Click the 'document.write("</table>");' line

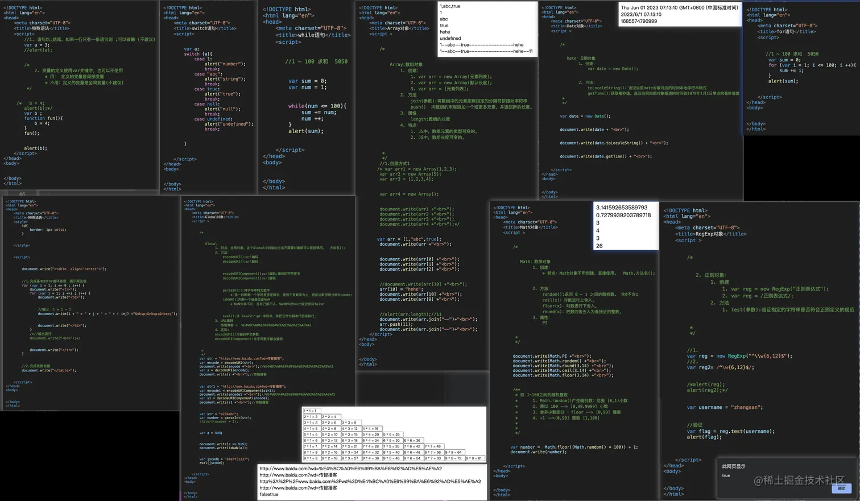(x=49, y=370)
